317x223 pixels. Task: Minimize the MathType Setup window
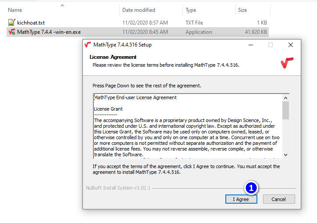[250, 45]
